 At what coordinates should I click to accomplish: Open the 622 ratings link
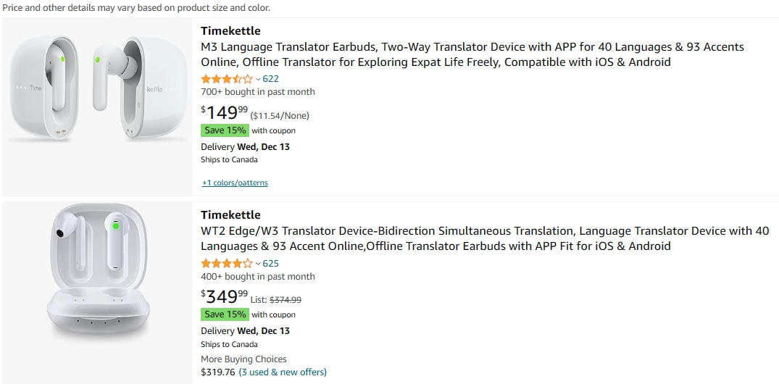(270, 79)
